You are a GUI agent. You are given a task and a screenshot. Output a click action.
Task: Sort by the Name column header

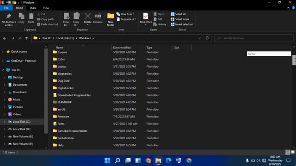(60, 47)
